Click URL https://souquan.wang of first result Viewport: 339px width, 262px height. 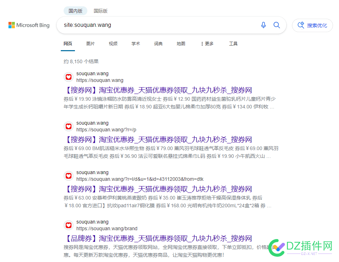coord(100,81)
